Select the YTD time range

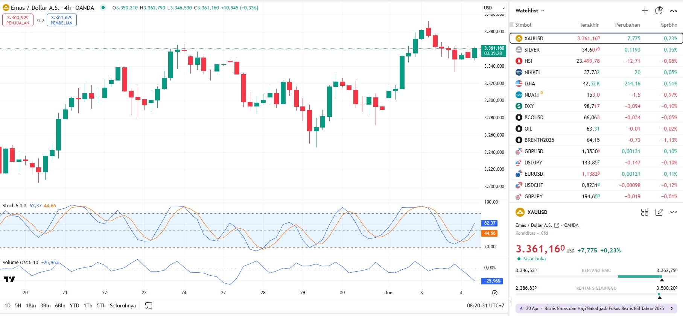pyautogui.click(x=75, y=305)
